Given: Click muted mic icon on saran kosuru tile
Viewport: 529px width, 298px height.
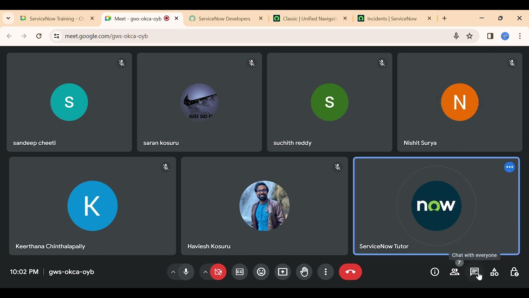Looking at the screenshot, I should [252, 63].
